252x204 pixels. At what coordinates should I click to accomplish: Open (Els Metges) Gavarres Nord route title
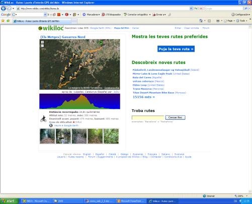[x=63, y=37]
